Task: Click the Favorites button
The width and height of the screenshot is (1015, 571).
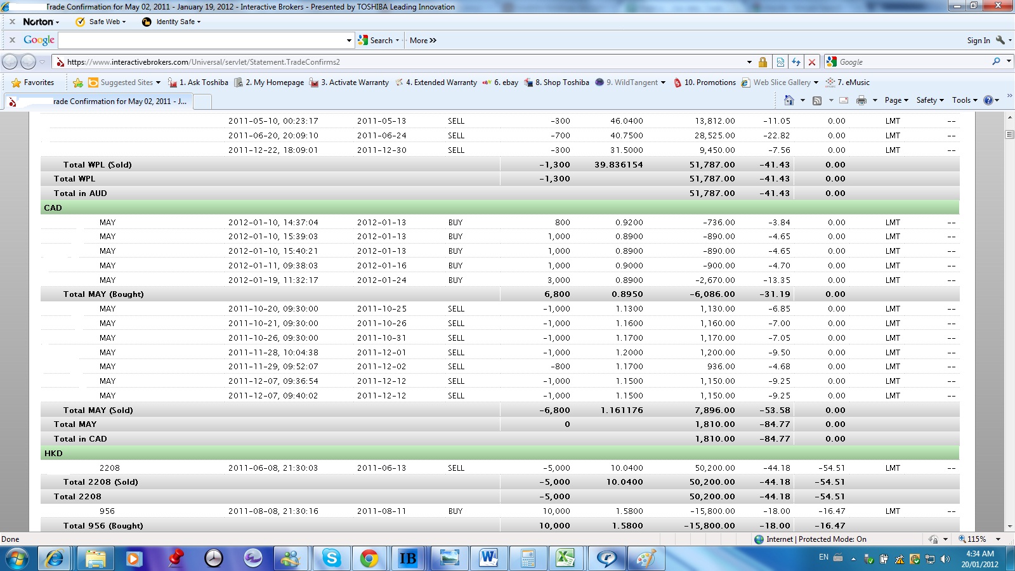Action: pyautogui.click(x=33, y=82)
